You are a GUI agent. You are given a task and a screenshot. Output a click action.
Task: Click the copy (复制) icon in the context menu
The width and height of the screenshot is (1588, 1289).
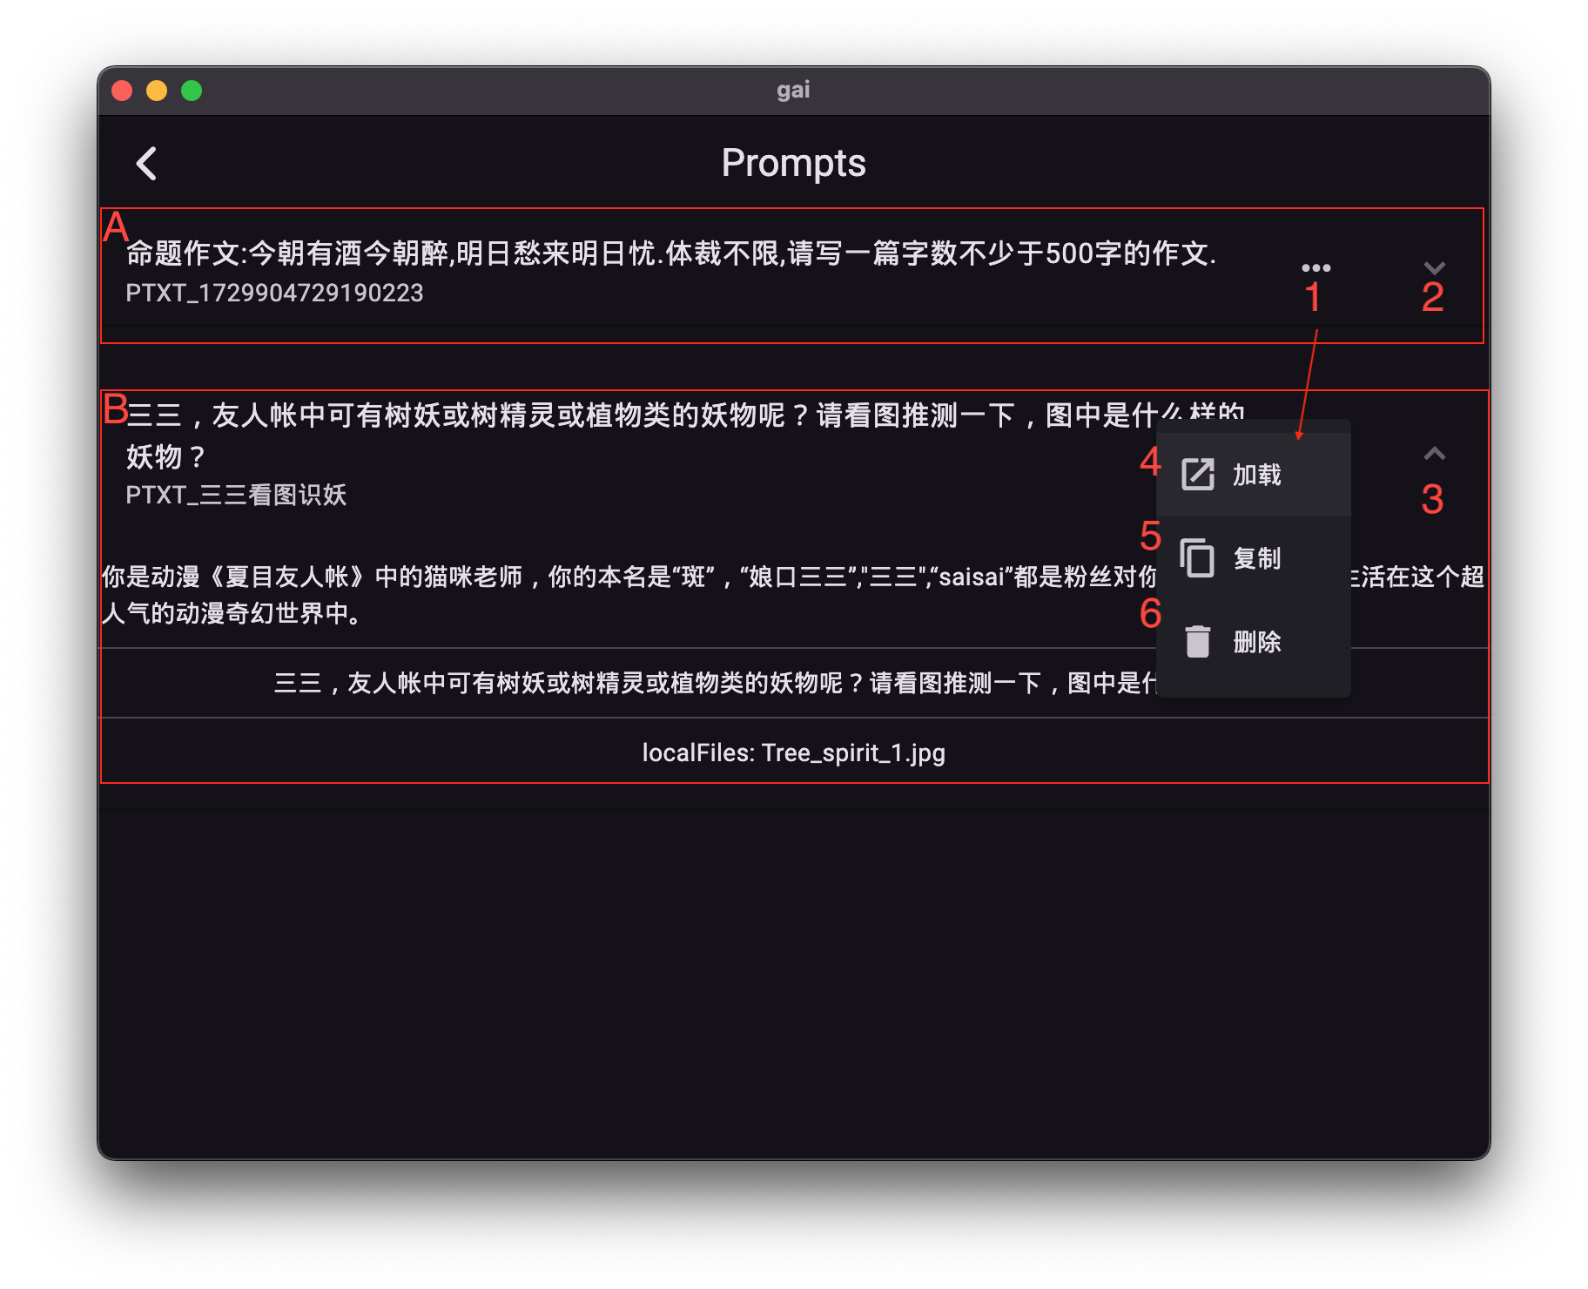click(x=1197, y=558)
